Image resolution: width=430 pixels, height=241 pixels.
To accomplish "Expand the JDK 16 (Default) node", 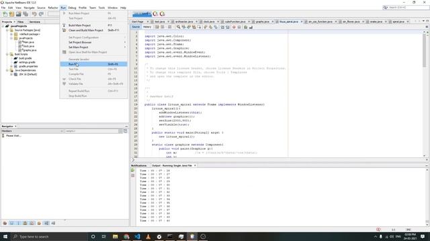I will point(11,74).
